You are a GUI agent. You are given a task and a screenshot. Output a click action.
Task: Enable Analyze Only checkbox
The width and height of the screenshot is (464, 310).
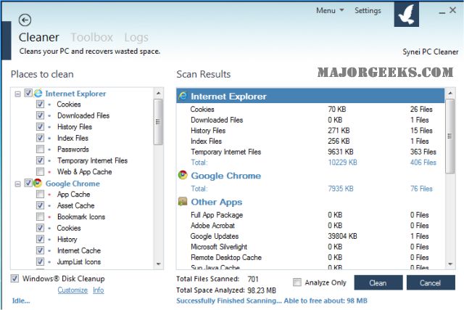pyautogui.click(x=297, y=282)
